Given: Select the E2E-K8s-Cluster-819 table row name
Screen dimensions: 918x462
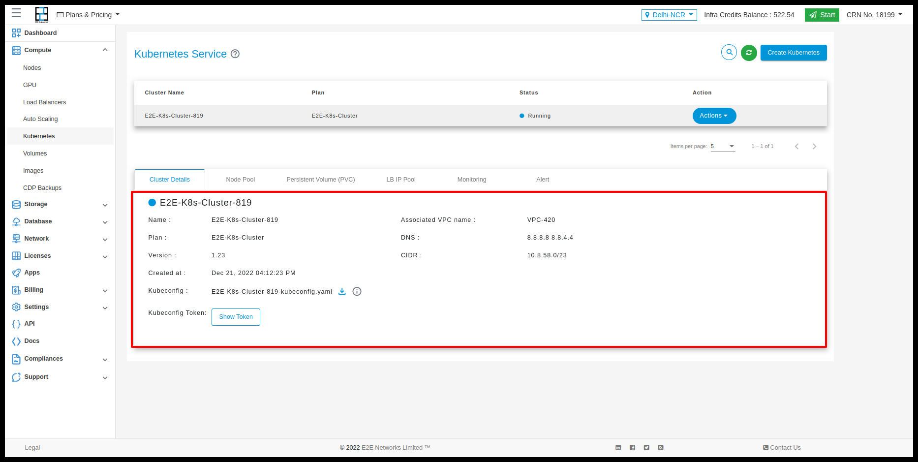Looking at the screenshot, I should [x=174, y=116].
